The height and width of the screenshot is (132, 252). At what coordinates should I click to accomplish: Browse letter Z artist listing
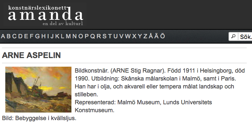pyautogui.click(x=145, y=36)
